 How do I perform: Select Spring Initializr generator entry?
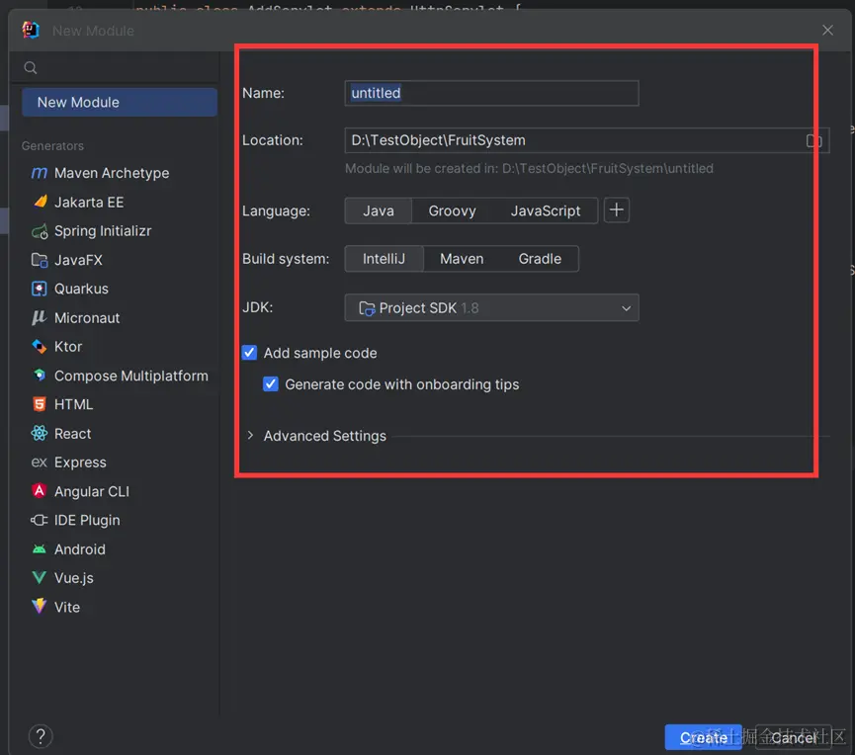(x=120, y=231)
